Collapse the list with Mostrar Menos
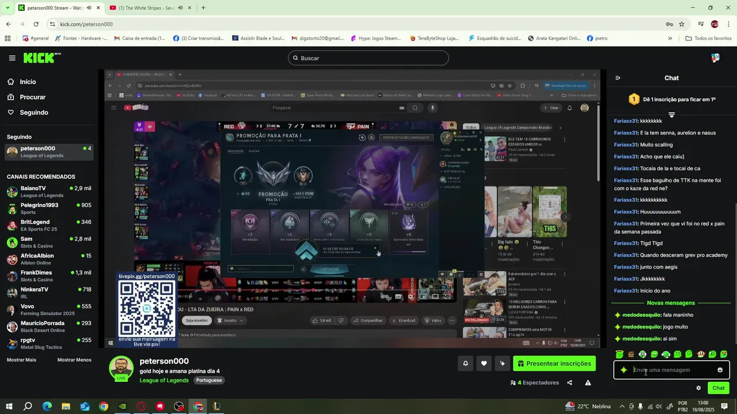 pyautogui.click(x=74, y=360)
